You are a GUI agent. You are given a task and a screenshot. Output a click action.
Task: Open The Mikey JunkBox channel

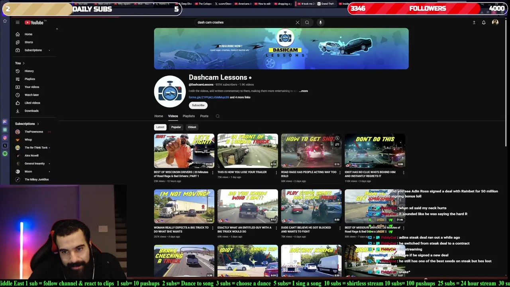37,179
